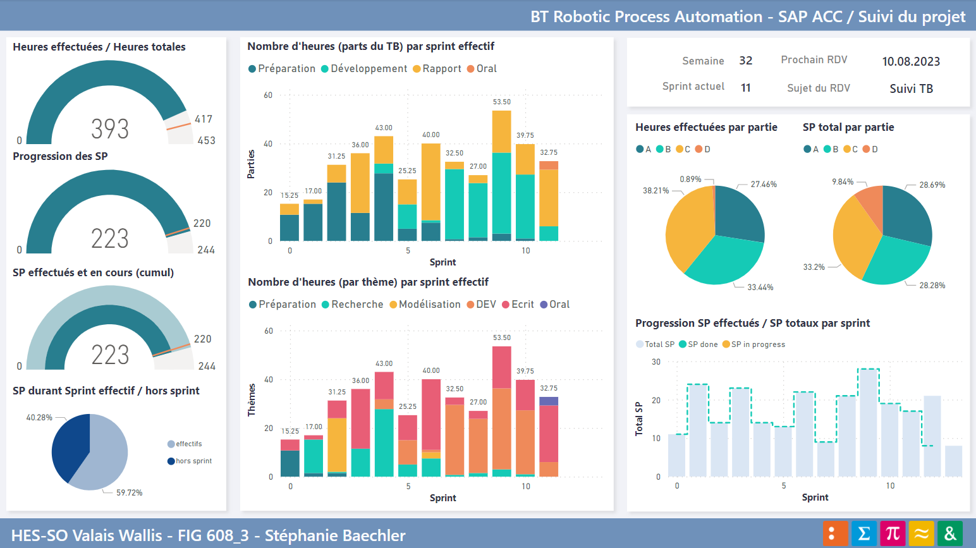This screenshot has width=976, height=548.
Task: Click the pink pi icon
Action: click(x=893, y=533)
